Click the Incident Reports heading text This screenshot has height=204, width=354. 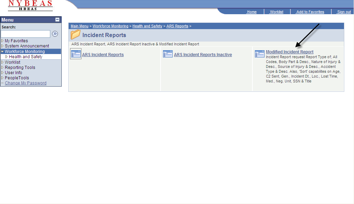104,35
